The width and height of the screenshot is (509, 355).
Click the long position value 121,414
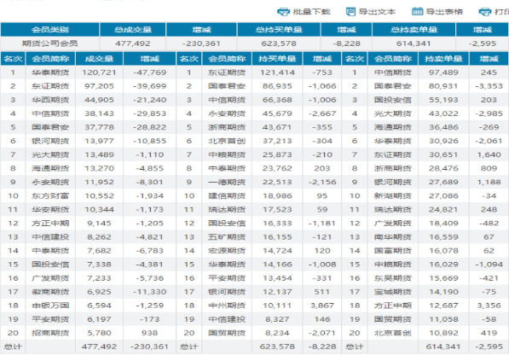(277, 73)
